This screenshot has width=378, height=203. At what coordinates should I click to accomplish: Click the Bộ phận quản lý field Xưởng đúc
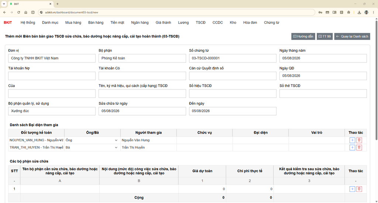52,111
